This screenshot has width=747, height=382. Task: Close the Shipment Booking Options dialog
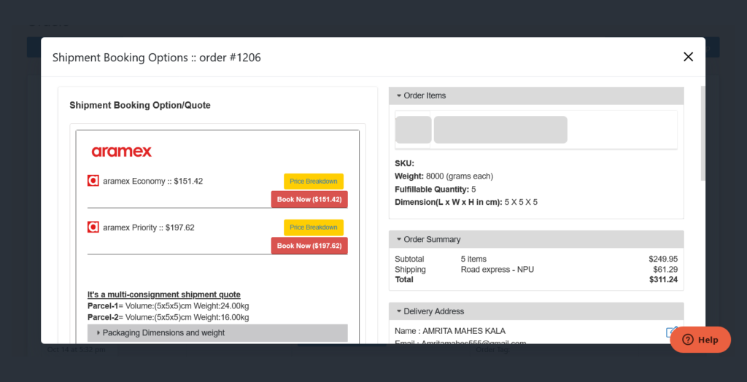(x=688, y=57)
